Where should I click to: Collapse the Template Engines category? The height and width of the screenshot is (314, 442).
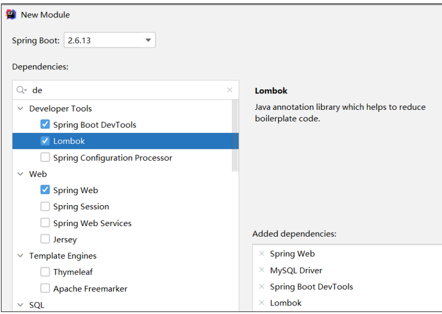pyautogui.click(x=20, y=256)
